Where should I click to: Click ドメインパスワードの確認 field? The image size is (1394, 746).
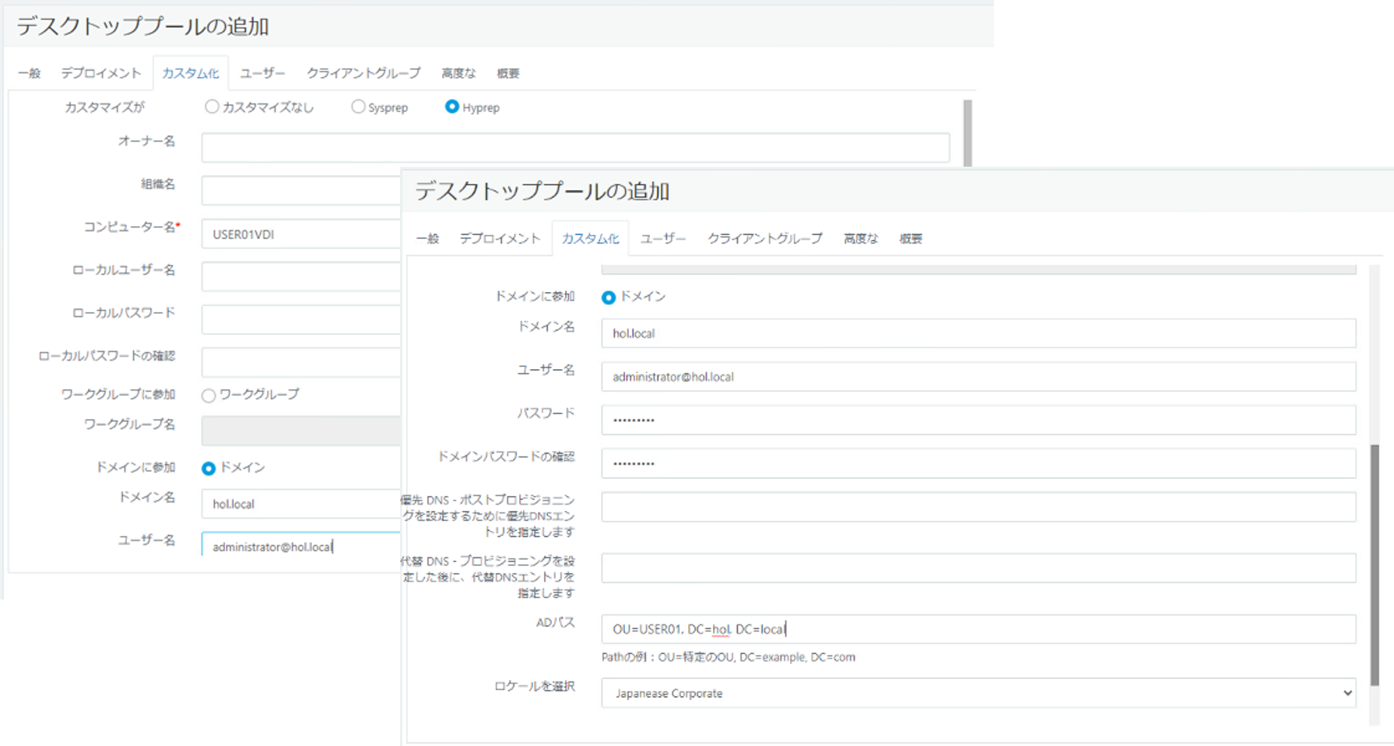pos(978,463)
